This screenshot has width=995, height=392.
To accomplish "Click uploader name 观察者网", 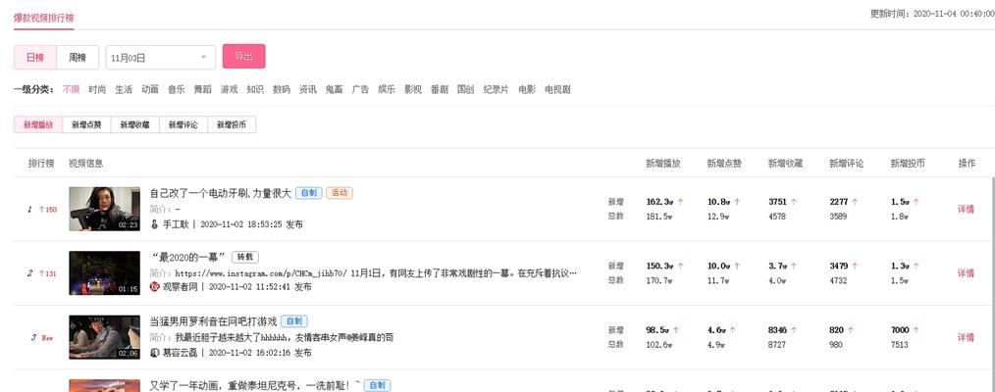I will (181, 287).
